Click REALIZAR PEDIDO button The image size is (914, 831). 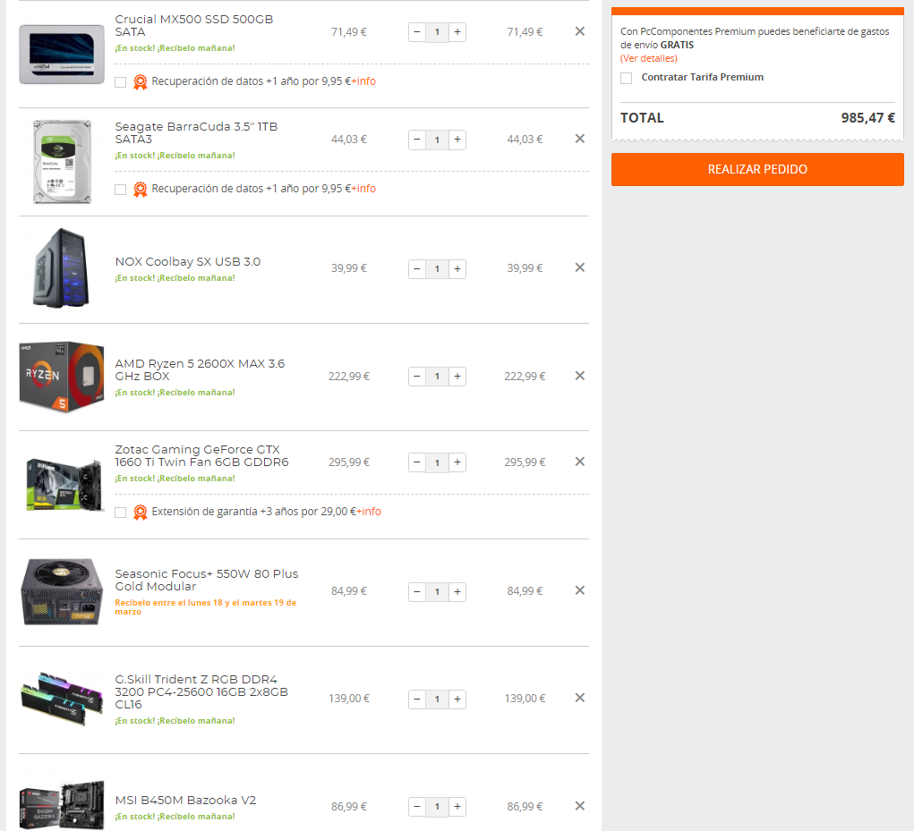(x=757, y=169)
